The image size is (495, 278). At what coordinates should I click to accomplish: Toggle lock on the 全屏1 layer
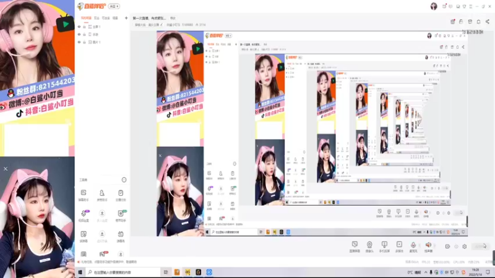coord(84,27)
